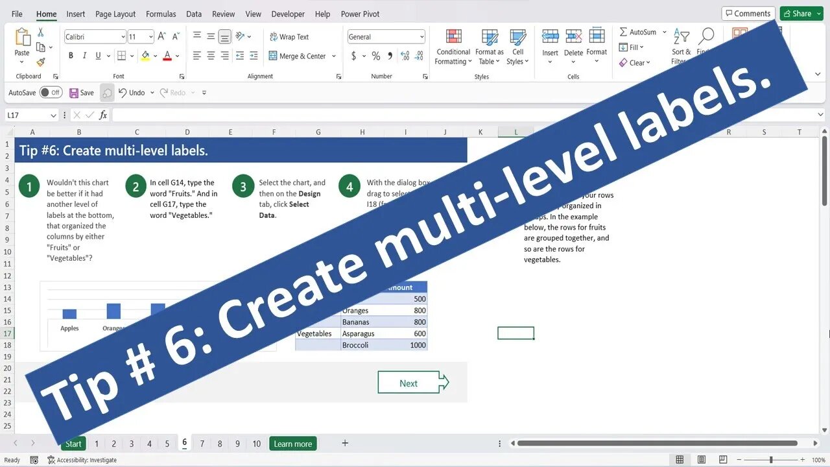Increase font size with larger A

(162, 37)
